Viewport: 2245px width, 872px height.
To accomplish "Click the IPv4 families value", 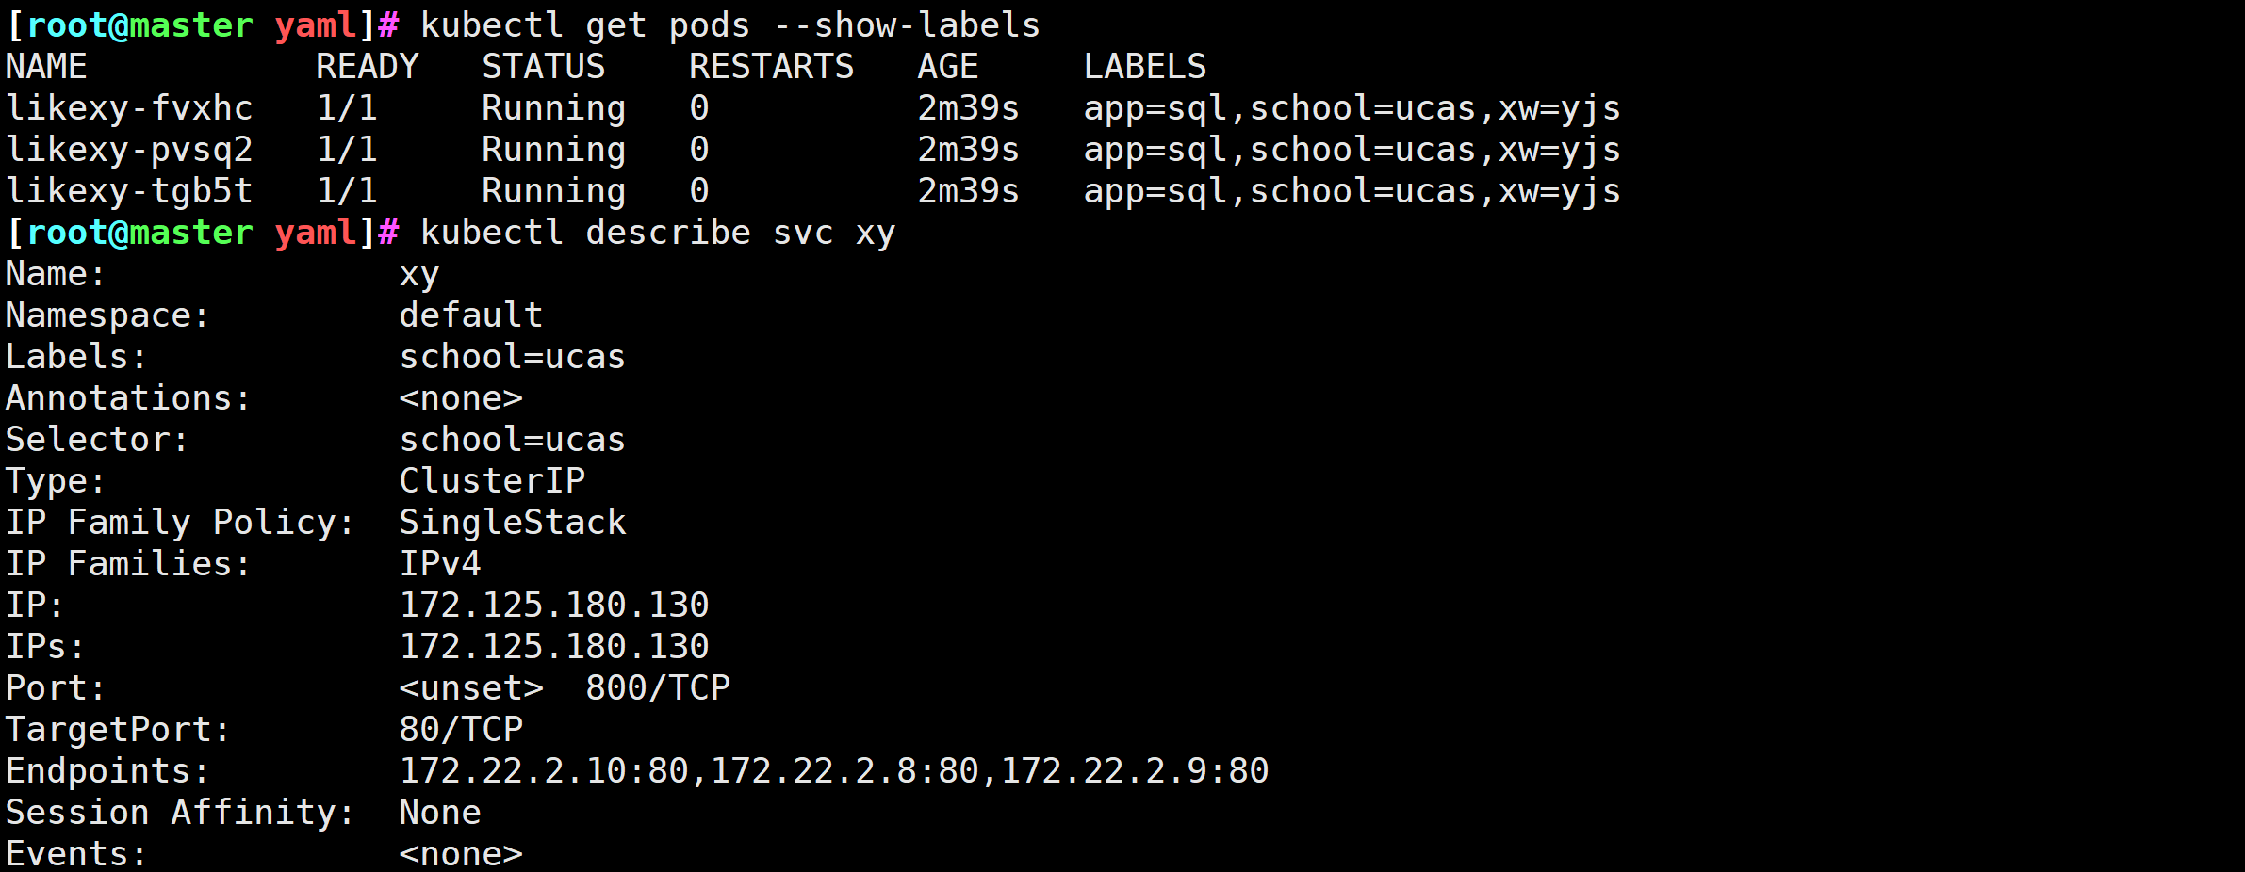I will [x=440, y=564].
